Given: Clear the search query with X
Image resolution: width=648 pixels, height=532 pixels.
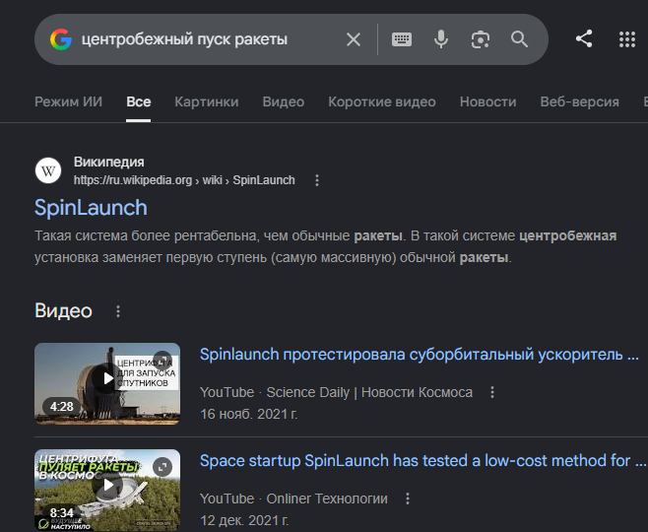Looking at the screenshot, I should click(354, 39).
